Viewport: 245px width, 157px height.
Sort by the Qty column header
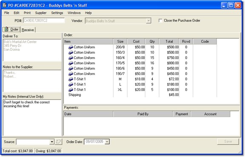click(152, 41)
